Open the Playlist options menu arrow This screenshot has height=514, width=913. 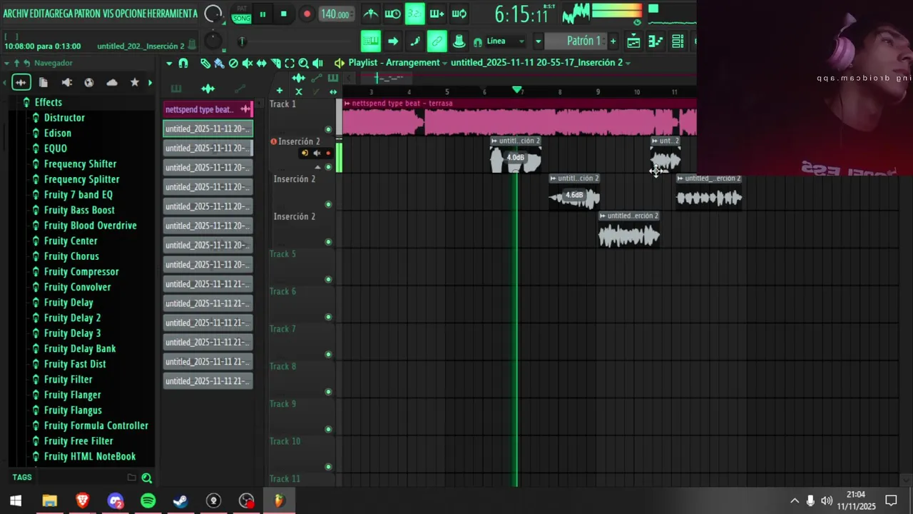[169, 64]
